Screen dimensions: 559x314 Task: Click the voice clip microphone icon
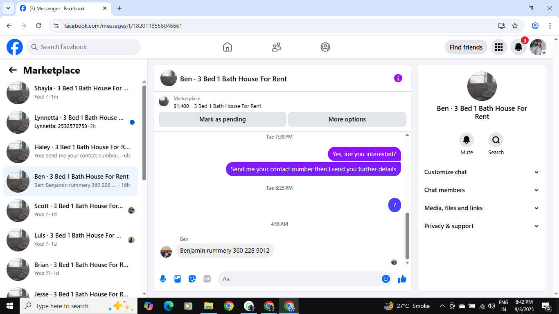coord(163,279)
